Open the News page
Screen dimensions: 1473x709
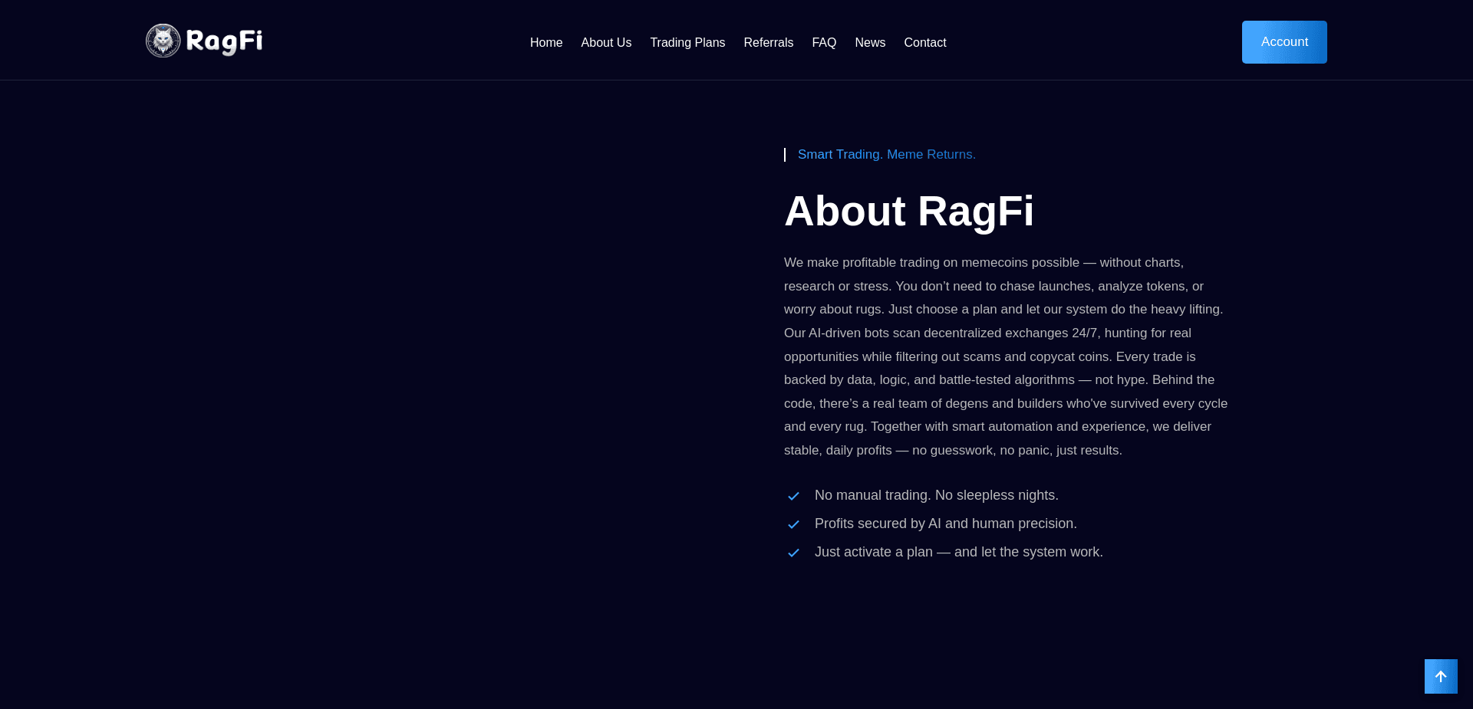pyautogui.click(x=870, y=42)
